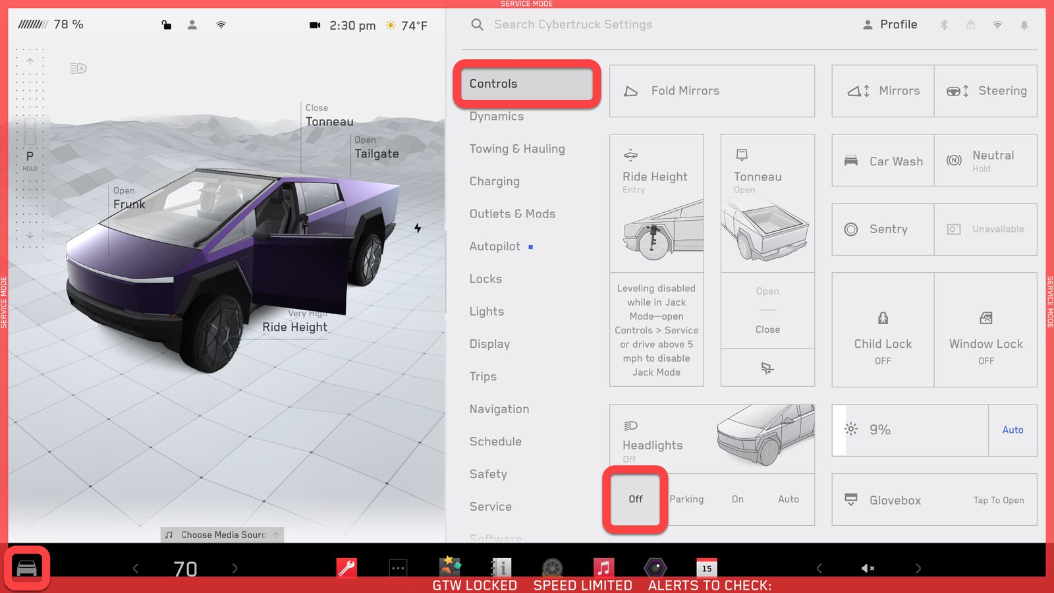Open Towing & Hauling settings
The height and width of the screenshot is (593, 1054).
517,149
